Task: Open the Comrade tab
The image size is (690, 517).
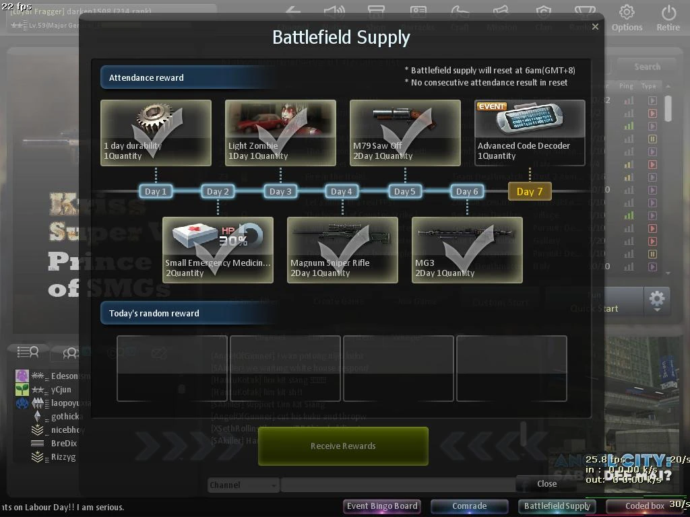Action: tap(469, 506)
